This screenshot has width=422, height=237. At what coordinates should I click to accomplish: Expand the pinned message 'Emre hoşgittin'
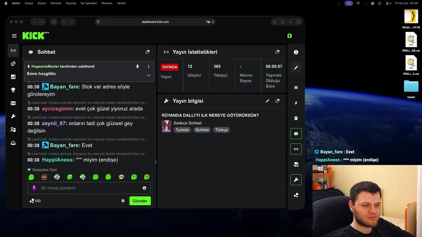148,75
